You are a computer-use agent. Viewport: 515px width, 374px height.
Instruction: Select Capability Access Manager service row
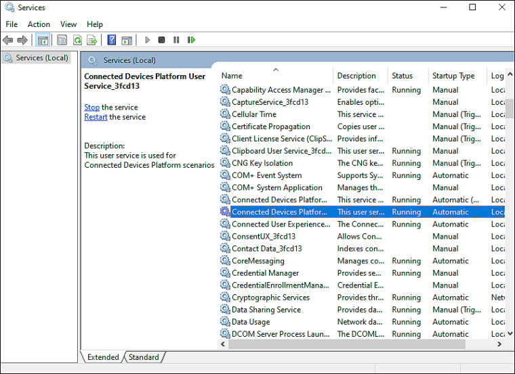(x=361, y=90)
